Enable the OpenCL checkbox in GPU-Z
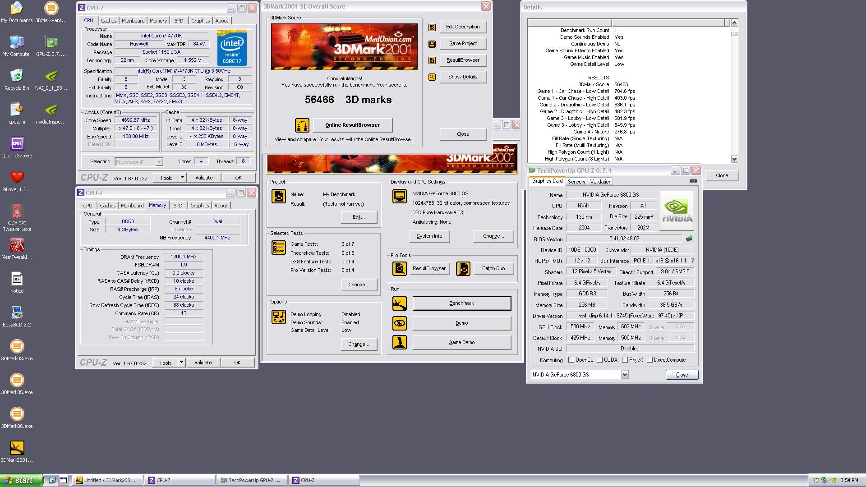This screenshot has width=866, height=487. pyautogui.click(x=571, y=360)
